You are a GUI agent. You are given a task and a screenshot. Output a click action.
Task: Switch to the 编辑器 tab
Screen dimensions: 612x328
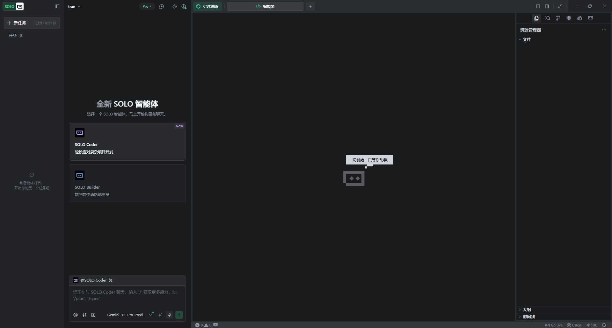265,6
